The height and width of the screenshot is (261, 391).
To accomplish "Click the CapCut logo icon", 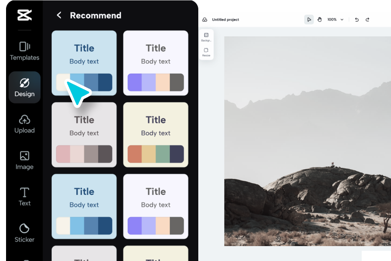I will tap(24, 15).
